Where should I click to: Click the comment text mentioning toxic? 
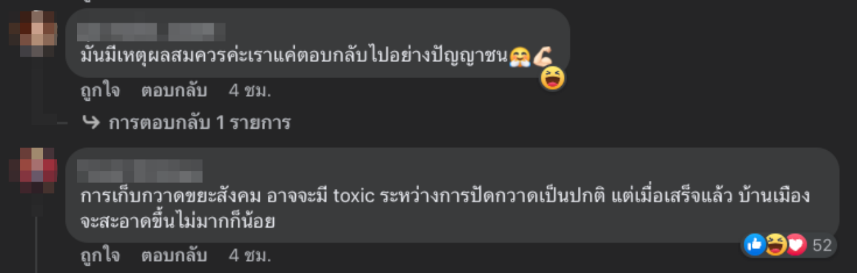[x=445, y=209]
